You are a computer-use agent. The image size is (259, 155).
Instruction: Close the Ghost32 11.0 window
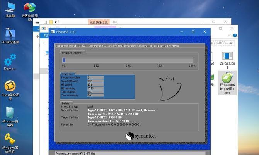coord(204,30)
